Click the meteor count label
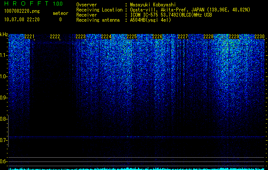 click(61, 13)
